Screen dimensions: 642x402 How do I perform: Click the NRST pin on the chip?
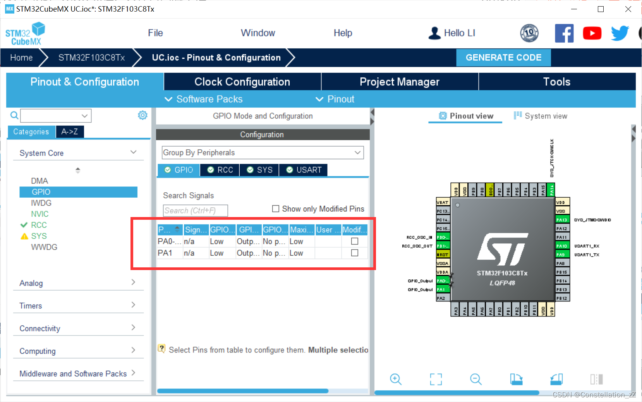tap(443, 255)
